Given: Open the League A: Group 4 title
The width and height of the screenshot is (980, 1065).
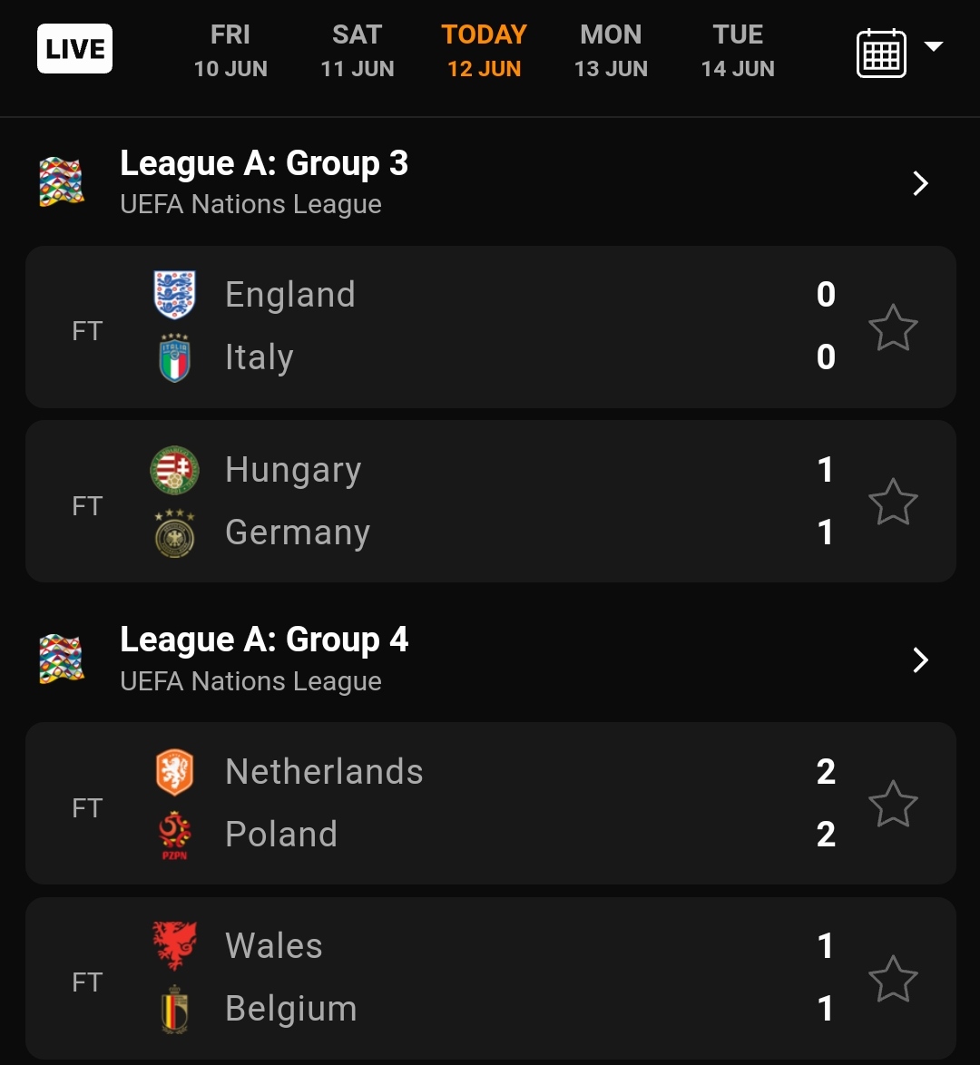Looking at the screenshot, I should [264, 640].
